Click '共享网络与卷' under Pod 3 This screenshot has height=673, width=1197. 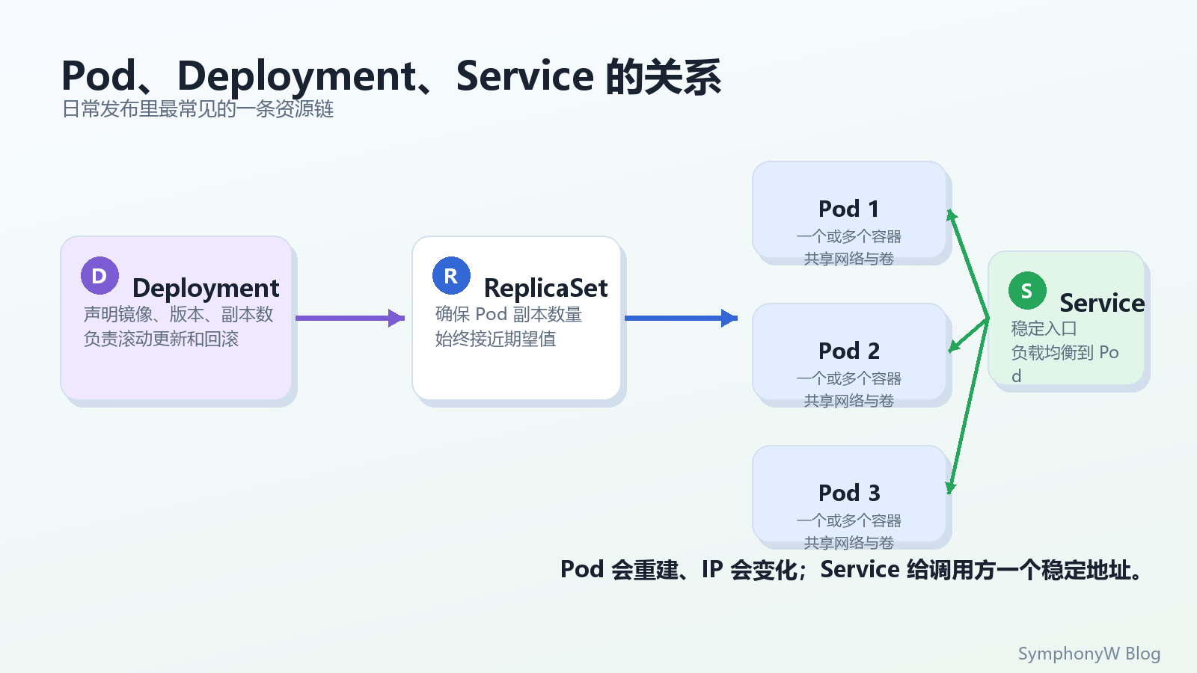point(849,543)
